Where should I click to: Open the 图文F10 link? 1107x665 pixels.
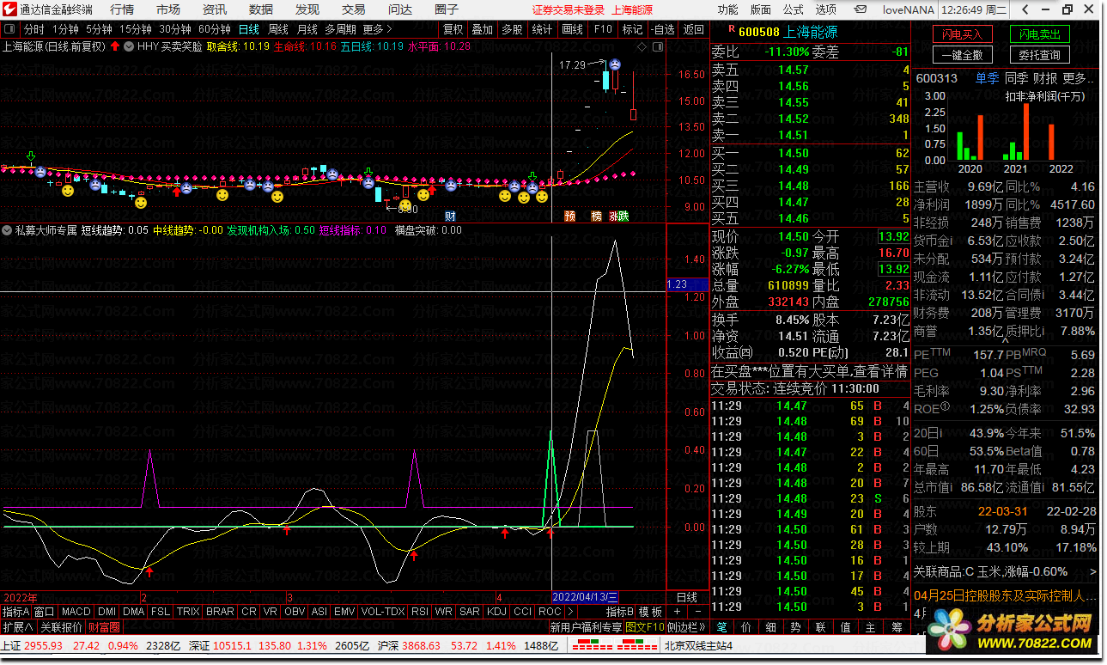(644, 627)
